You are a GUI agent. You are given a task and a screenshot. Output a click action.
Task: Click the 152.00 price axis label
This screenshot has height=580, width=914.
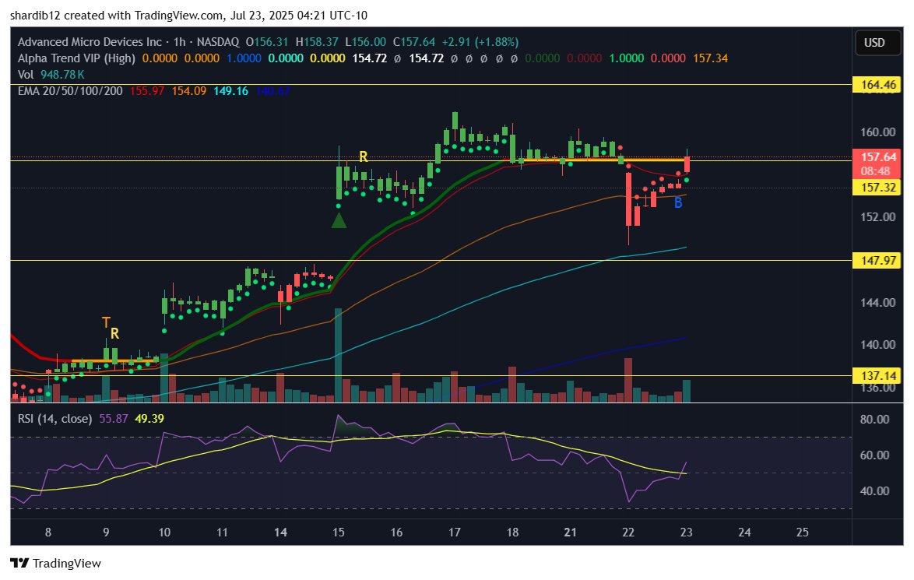pyautogui.click(x=877, y=217)
